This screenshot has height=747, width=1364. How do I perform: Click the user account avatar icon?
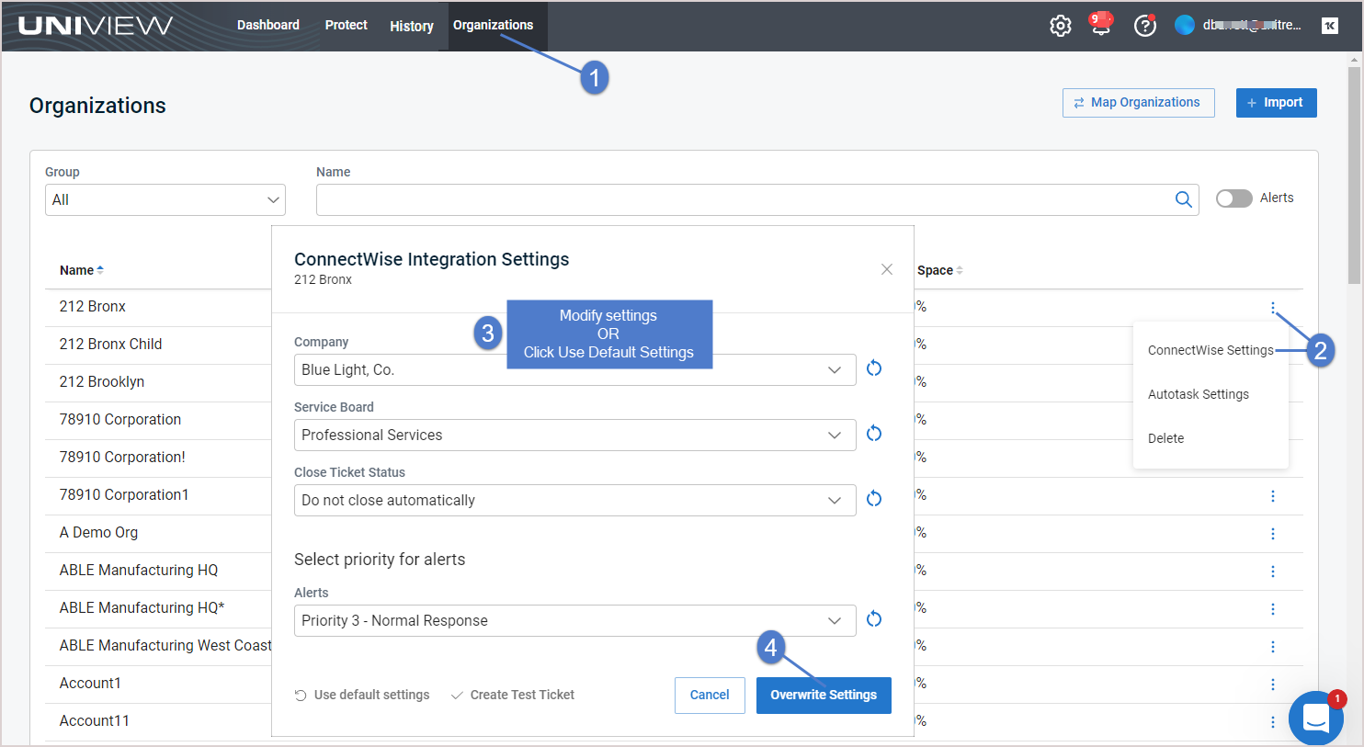tap(1185, 25)
